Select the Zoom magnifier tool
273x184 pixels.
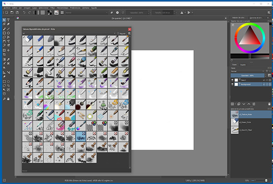coord(4,99)
